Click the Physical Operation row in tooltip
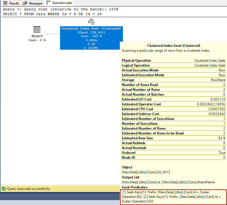Image resolution: width=227 pixels, height=205 pixels. click(174, 61)
